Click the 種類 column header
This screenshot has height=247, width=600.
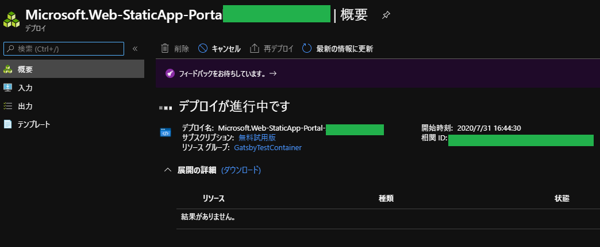pos(386,198)
